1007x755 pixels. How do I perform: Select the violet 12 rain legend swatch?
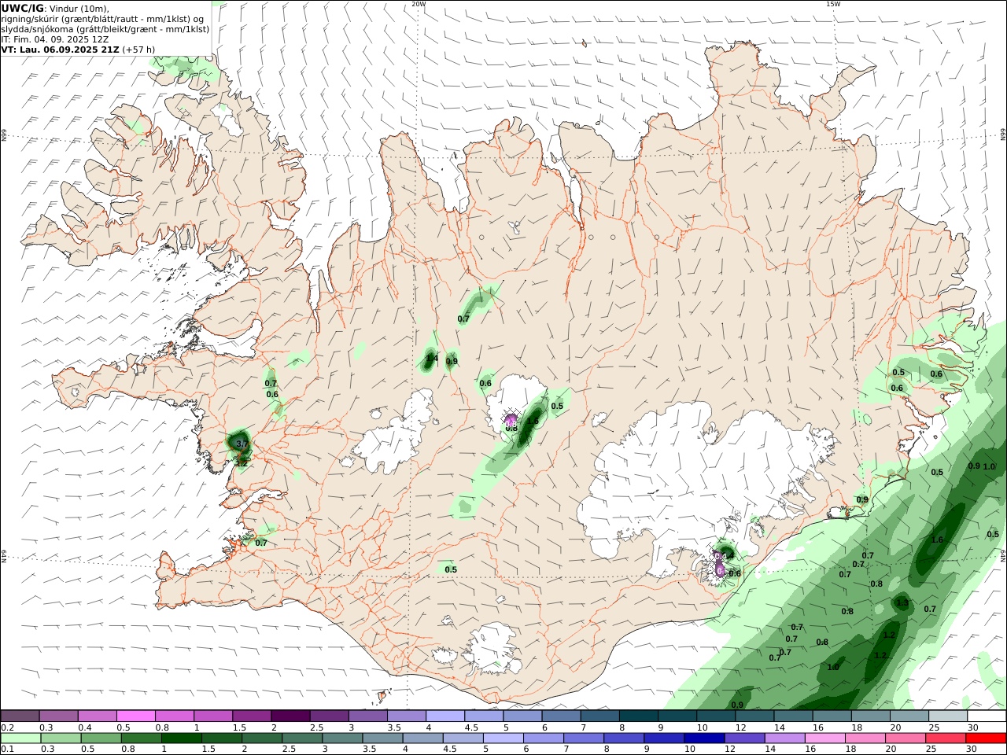(x=743, y=738)
